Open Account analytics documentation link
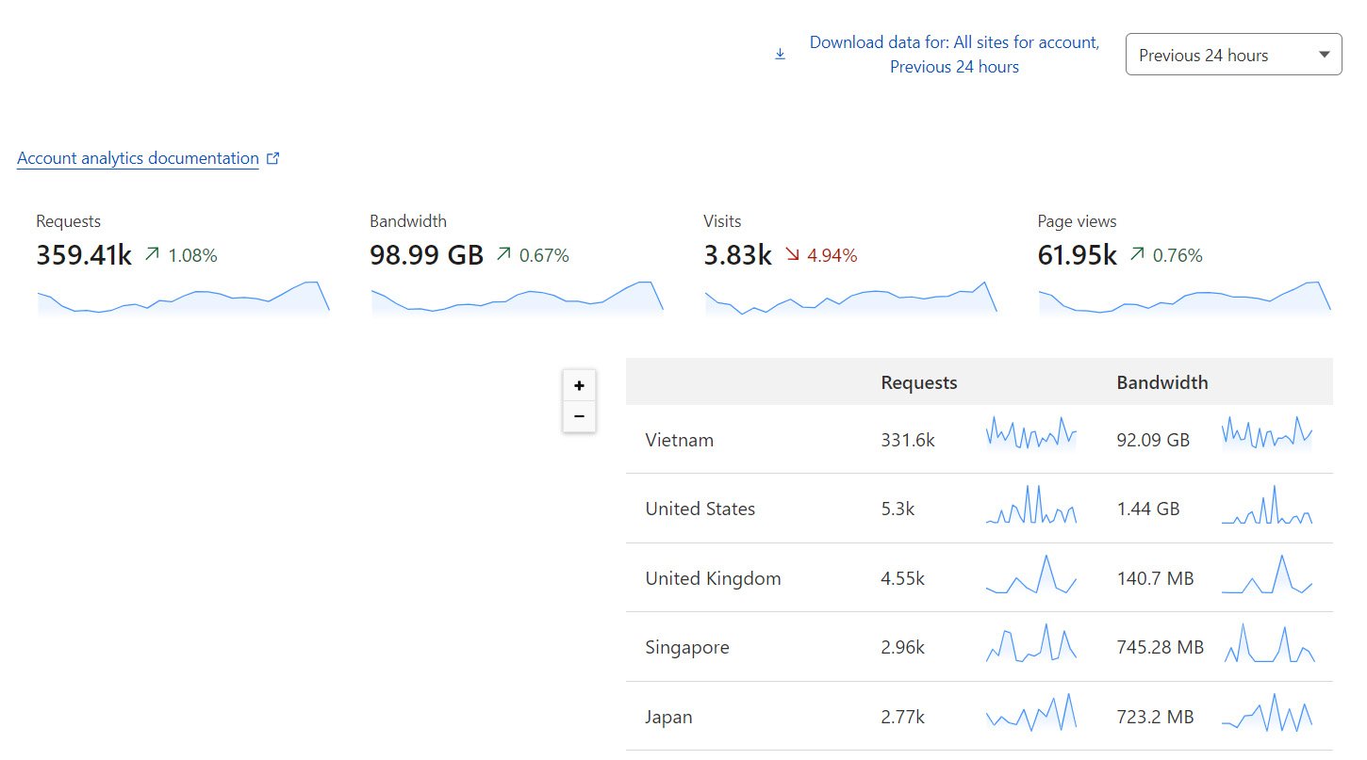The image size is (1367, 760). point(138,158)
